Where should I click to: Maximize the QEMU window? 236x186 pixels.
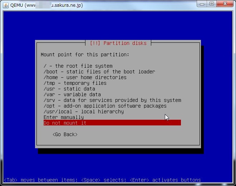212,4
